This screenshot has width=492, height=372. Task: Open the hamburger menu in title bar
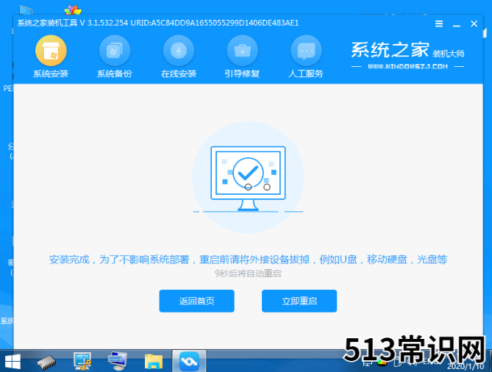coord(439,24)
